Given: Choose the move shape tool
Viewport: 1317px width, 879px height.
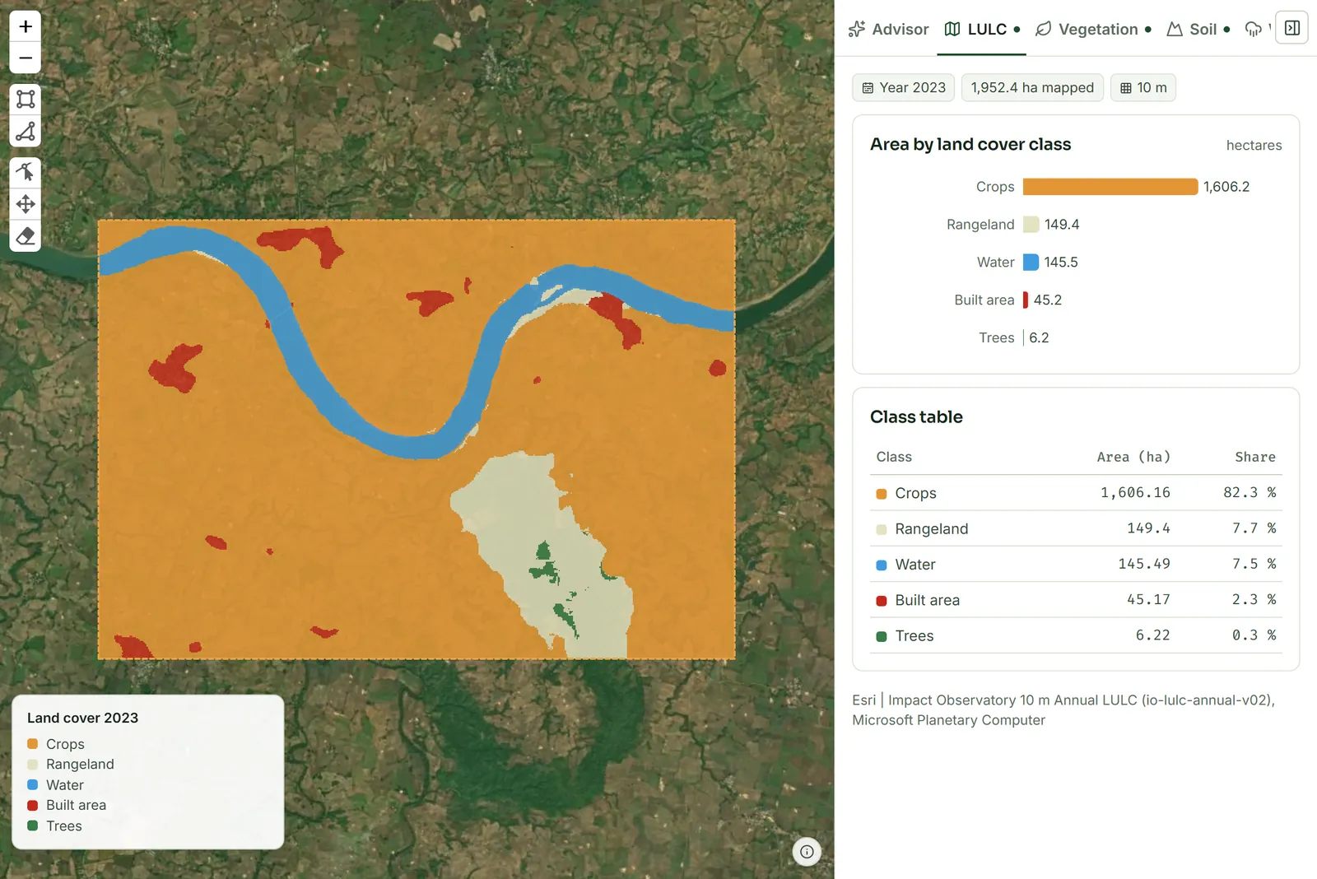Looking at the screenshot, I should coord(26,204).
